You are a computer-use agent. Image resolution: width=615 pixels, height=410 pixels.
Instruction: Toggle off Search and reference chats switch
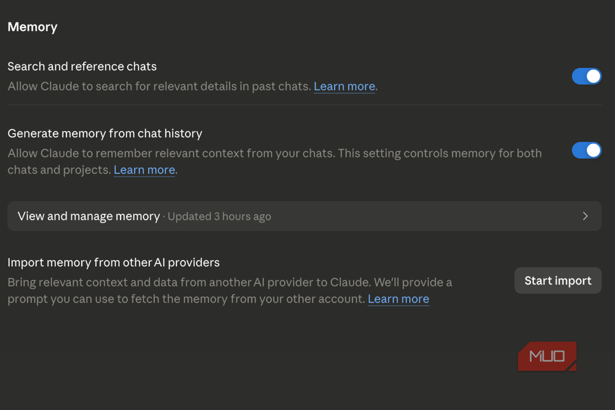tap(586, 76)
